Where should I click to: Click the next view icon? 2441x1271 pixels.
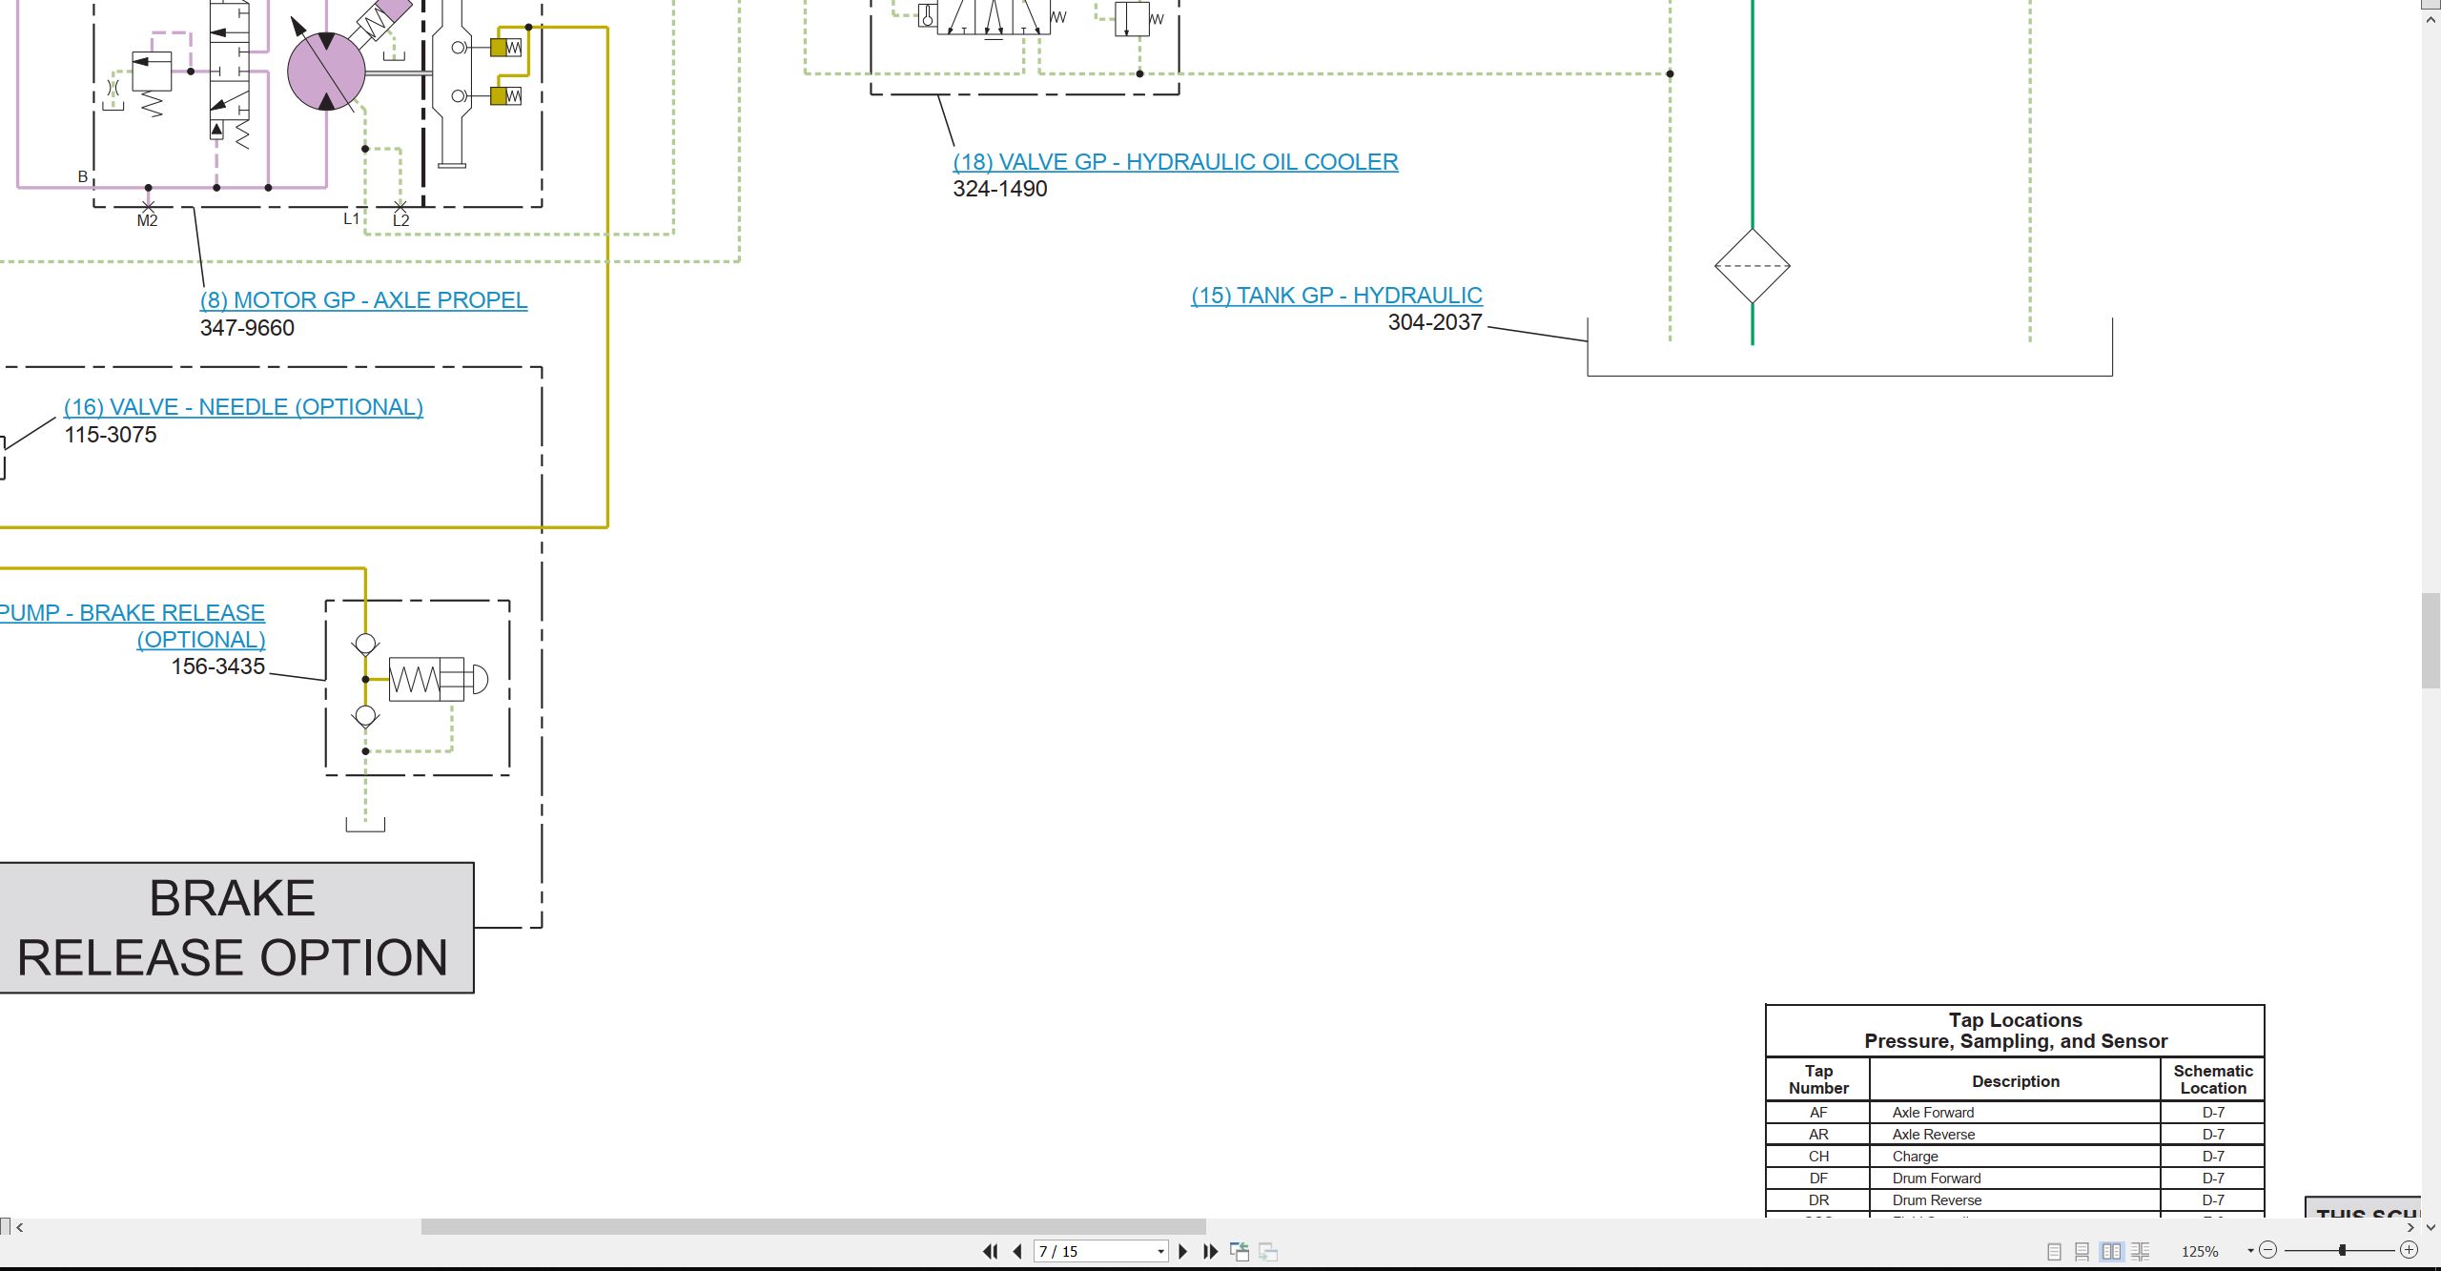pos(1268,1251)
